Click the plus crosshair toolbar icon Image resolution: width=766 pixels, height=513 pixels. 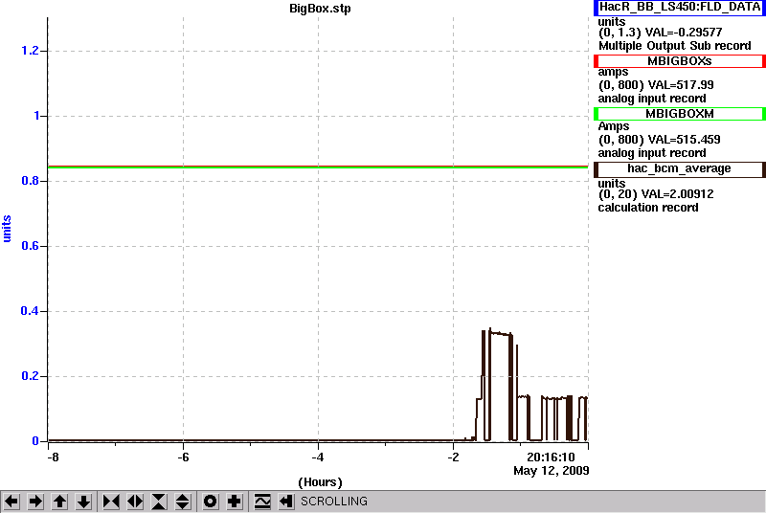tap(235, 502)
